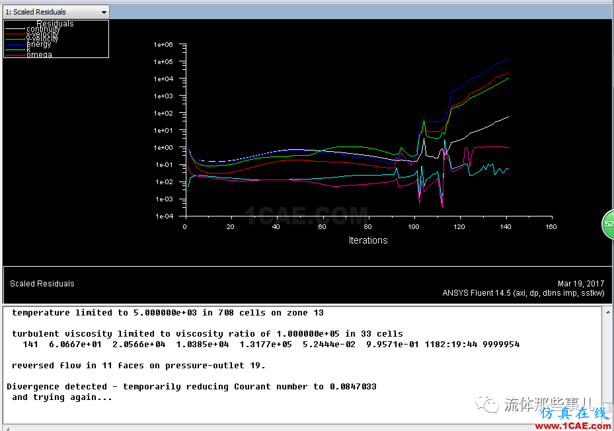
Task: Click the Iterations axis label
Action: pyautogui.click(x=368, y=240)
